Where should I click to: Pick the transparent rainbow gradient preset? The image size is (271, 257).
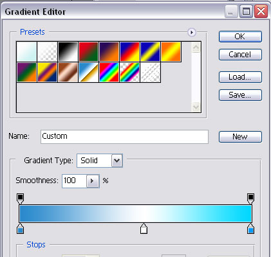[x=129, y=73]
